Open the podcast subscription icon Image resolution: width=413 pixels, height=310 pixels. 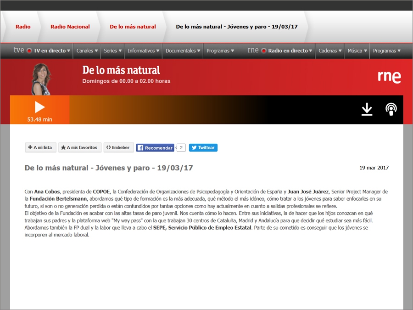[391, 109]
